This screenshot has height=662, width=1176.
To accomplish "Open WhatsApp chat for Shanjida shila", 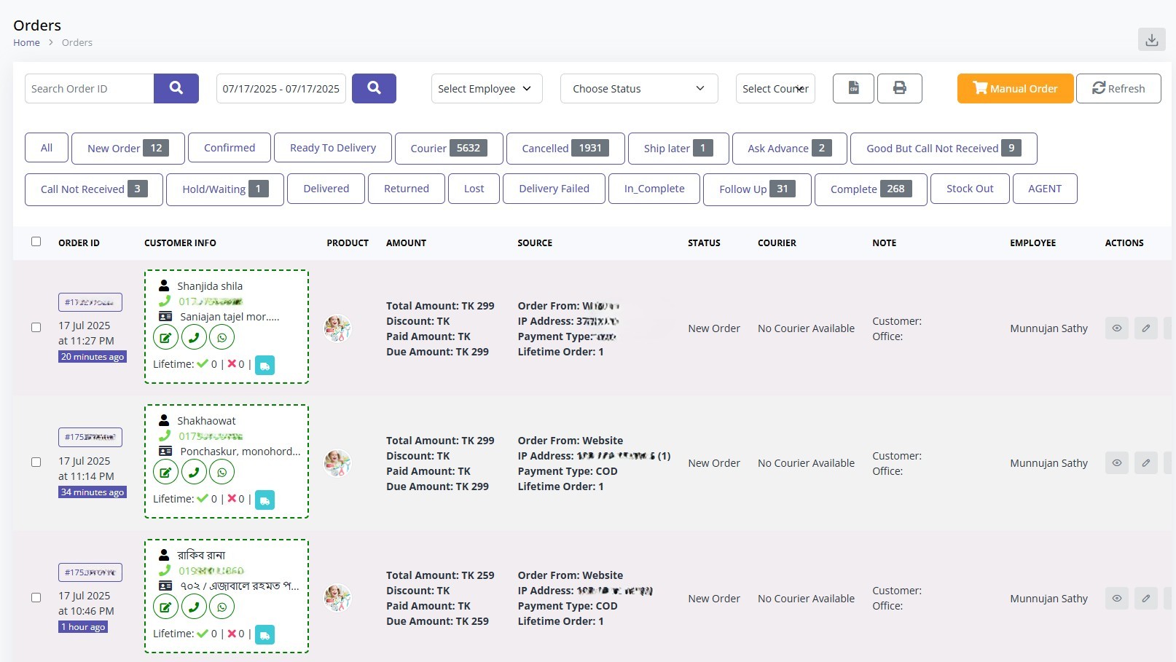I will (x=222, y=336).
